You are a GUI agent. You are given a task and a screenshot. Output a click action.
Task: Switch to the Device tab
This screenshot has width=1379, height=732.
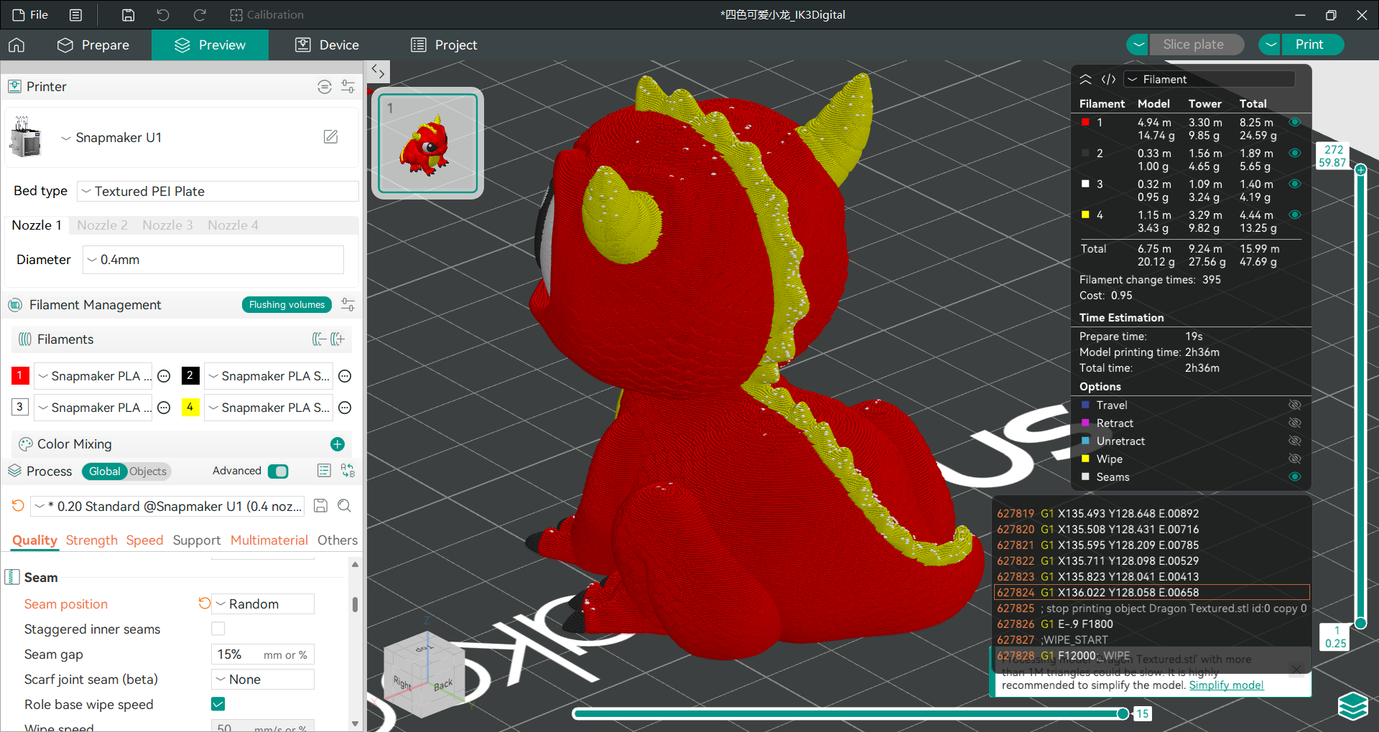click(328, 45)
